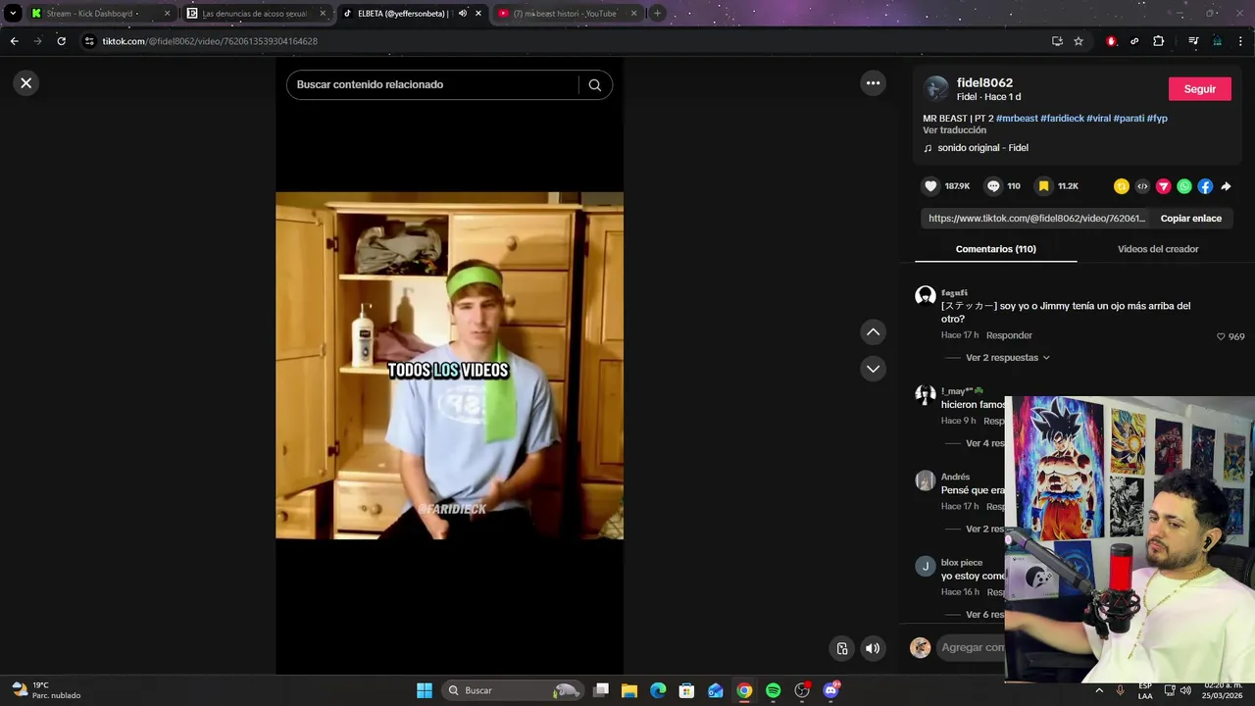Click fagufi commenter avatar
The height and width of the screenshot is (706, 1255).
925,296
